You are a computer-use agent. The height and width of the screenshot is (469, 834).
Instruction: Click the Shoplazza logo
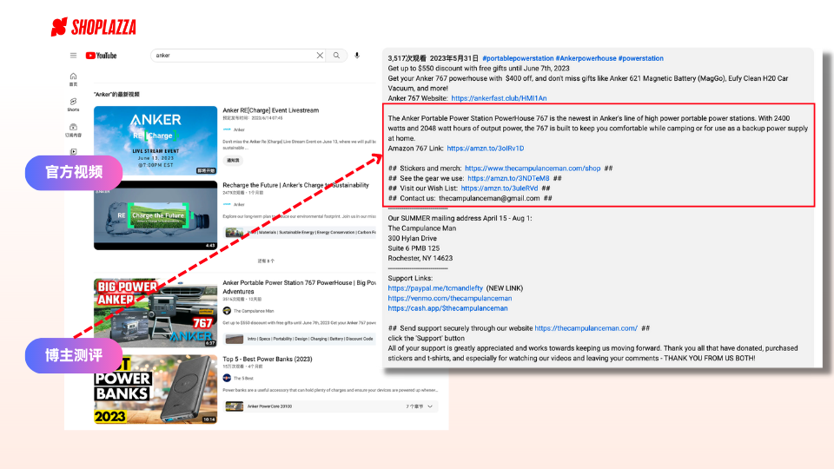94,27
